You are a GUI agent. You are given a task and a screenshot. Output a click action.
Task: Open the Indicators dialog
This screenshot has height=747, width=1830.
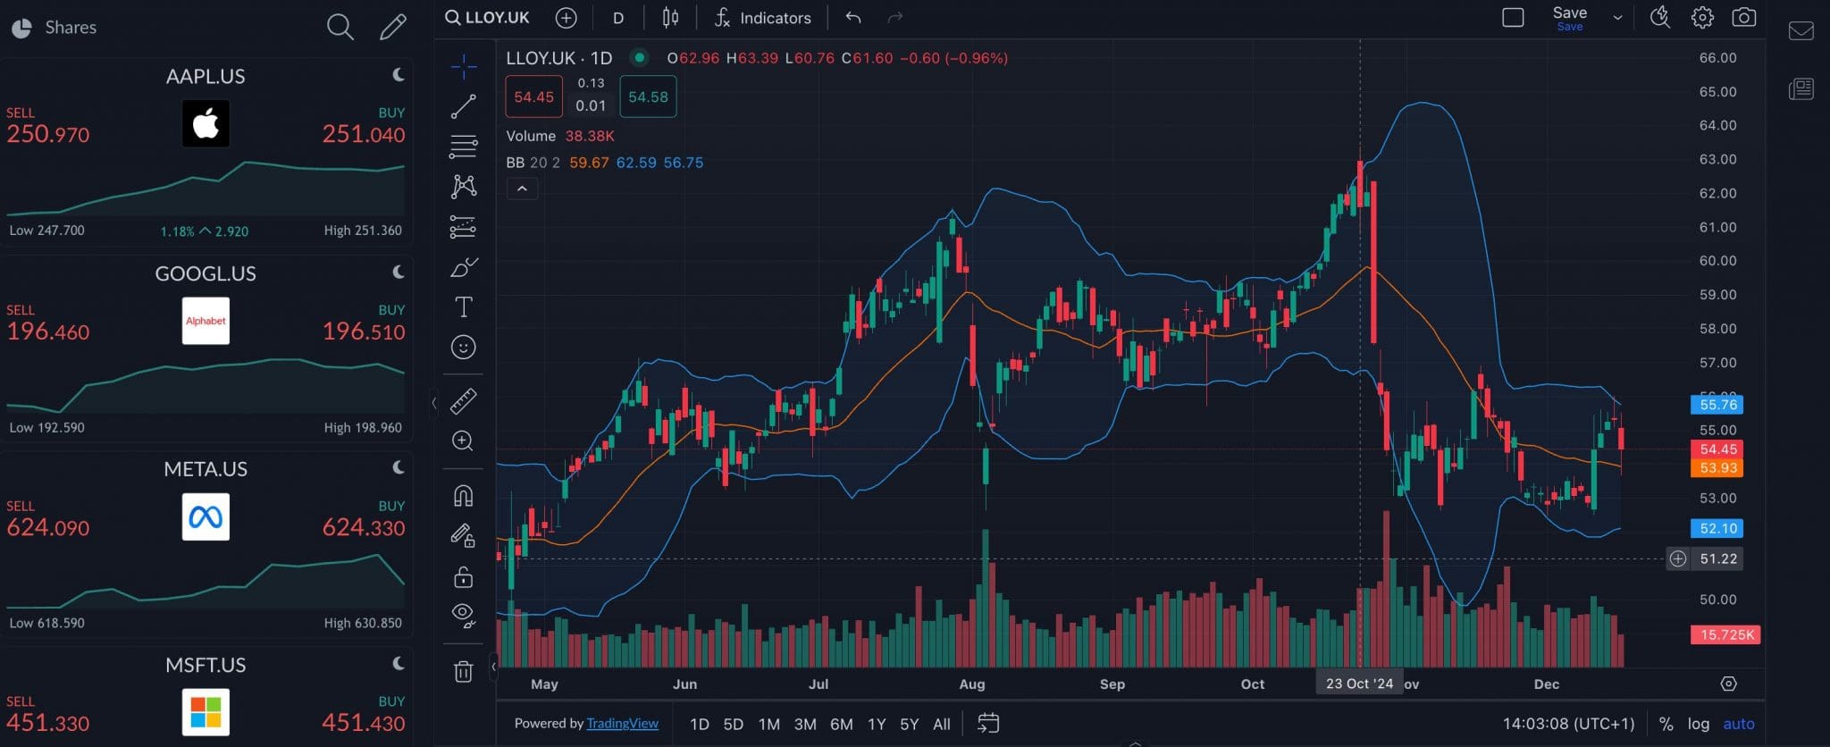tap(763, 18)
